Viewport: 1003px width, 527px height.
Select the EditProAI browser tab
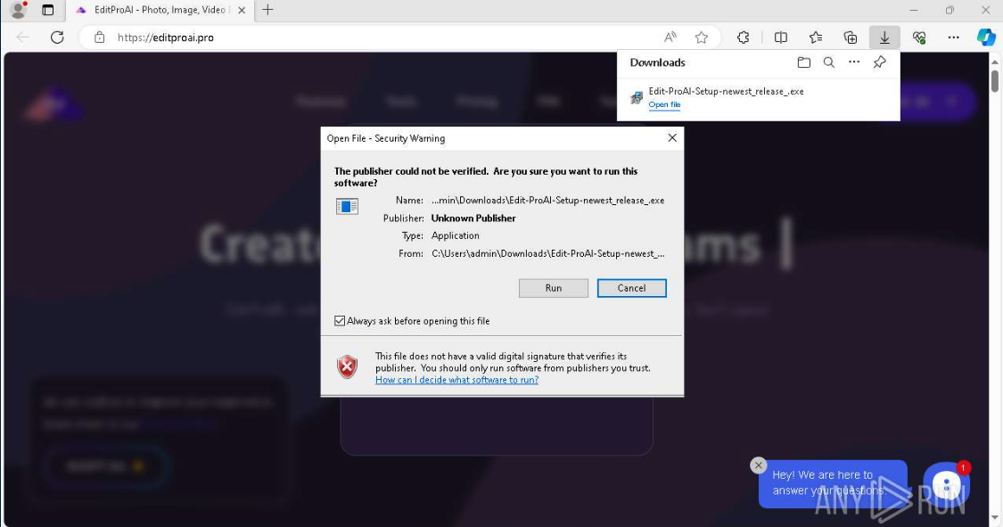(160, 10)
